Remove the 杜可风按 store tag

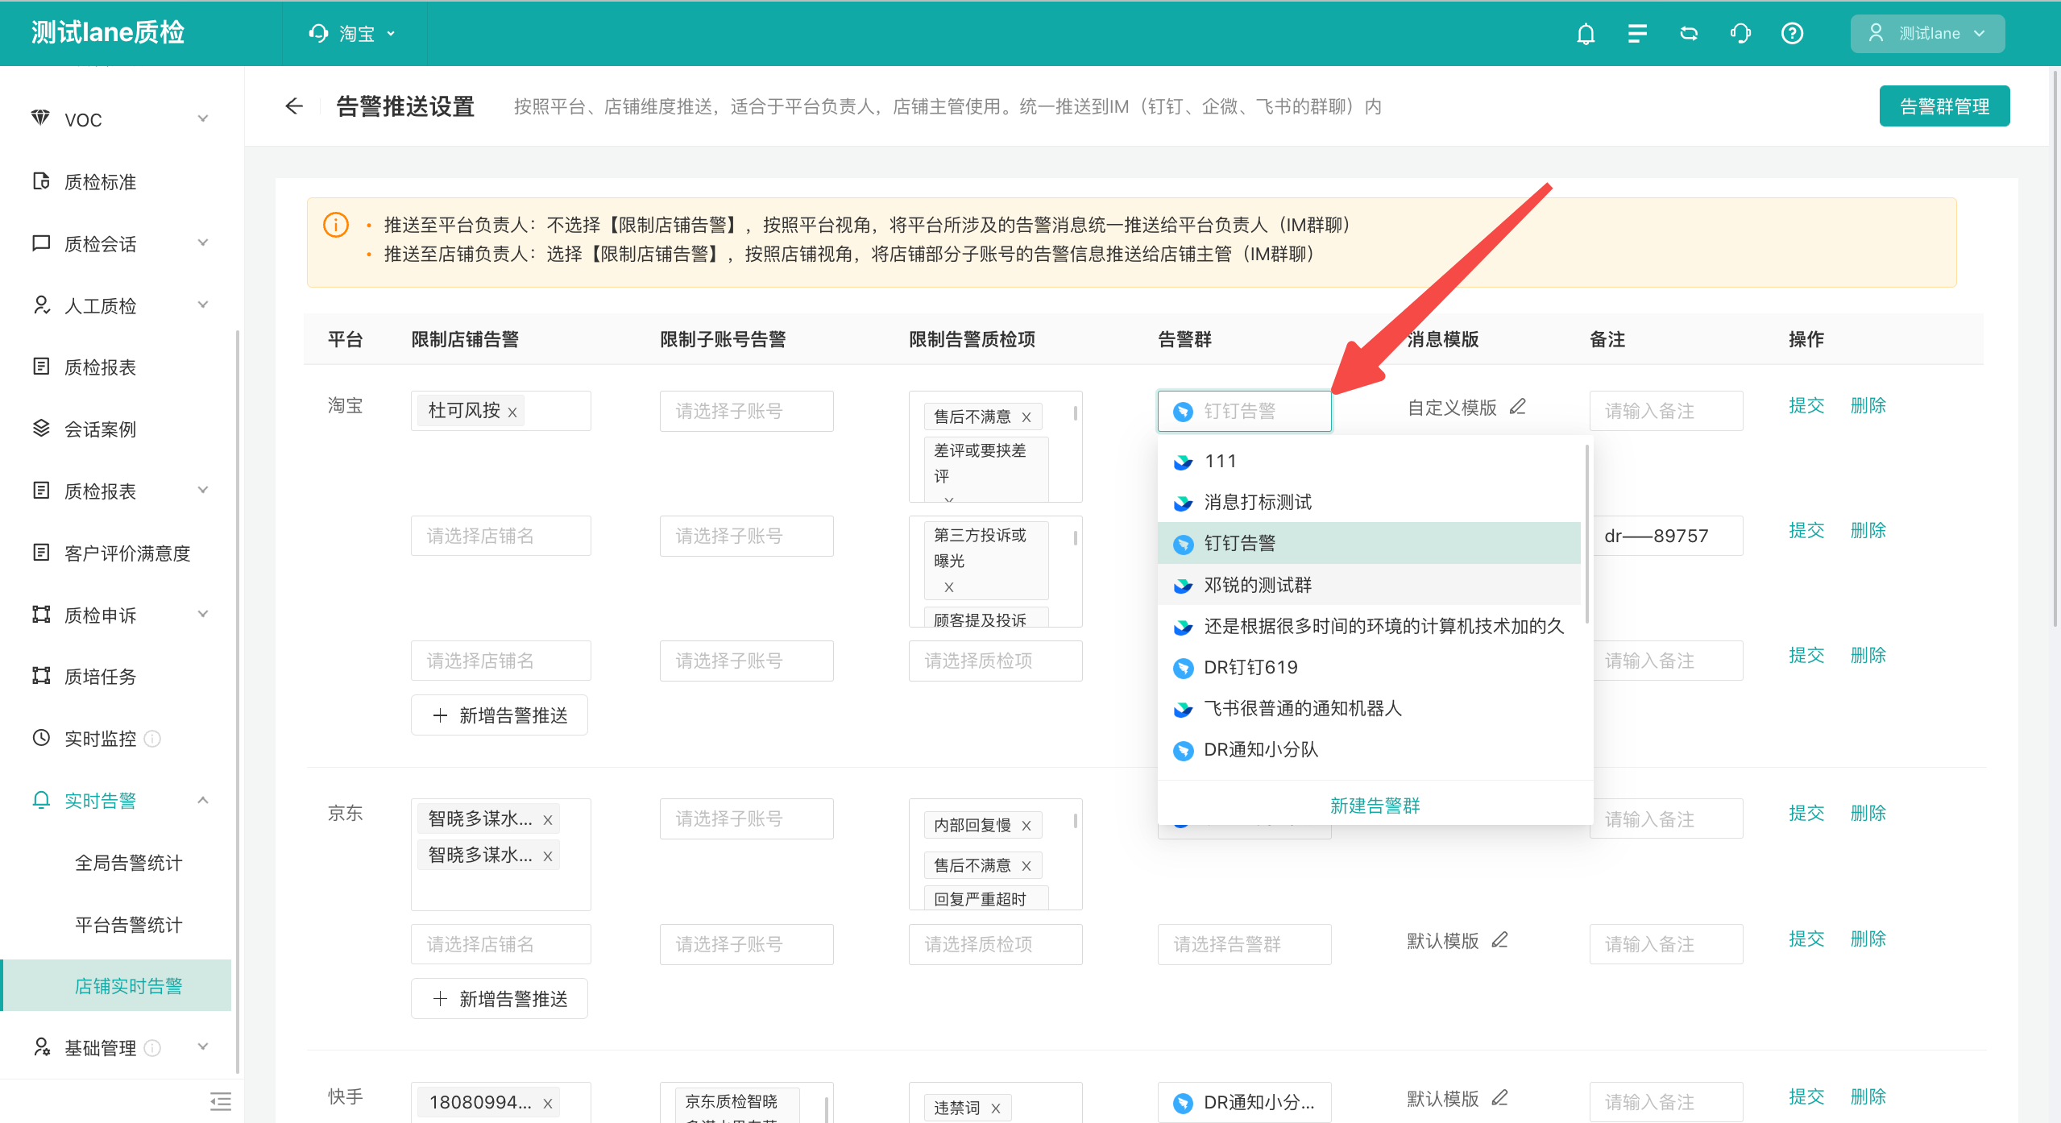click(512, 412)
